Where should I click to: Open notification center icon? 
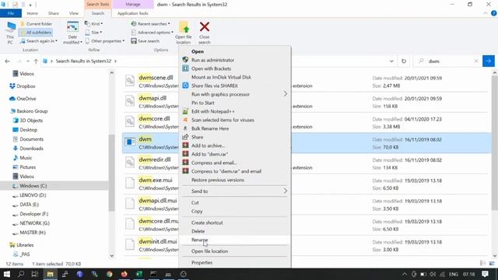[x=486, y=274]
